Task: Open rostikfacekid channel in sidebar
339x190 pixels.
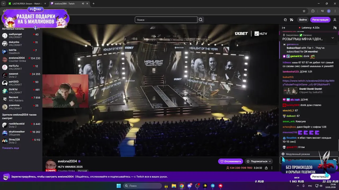Action: (21, 125)
